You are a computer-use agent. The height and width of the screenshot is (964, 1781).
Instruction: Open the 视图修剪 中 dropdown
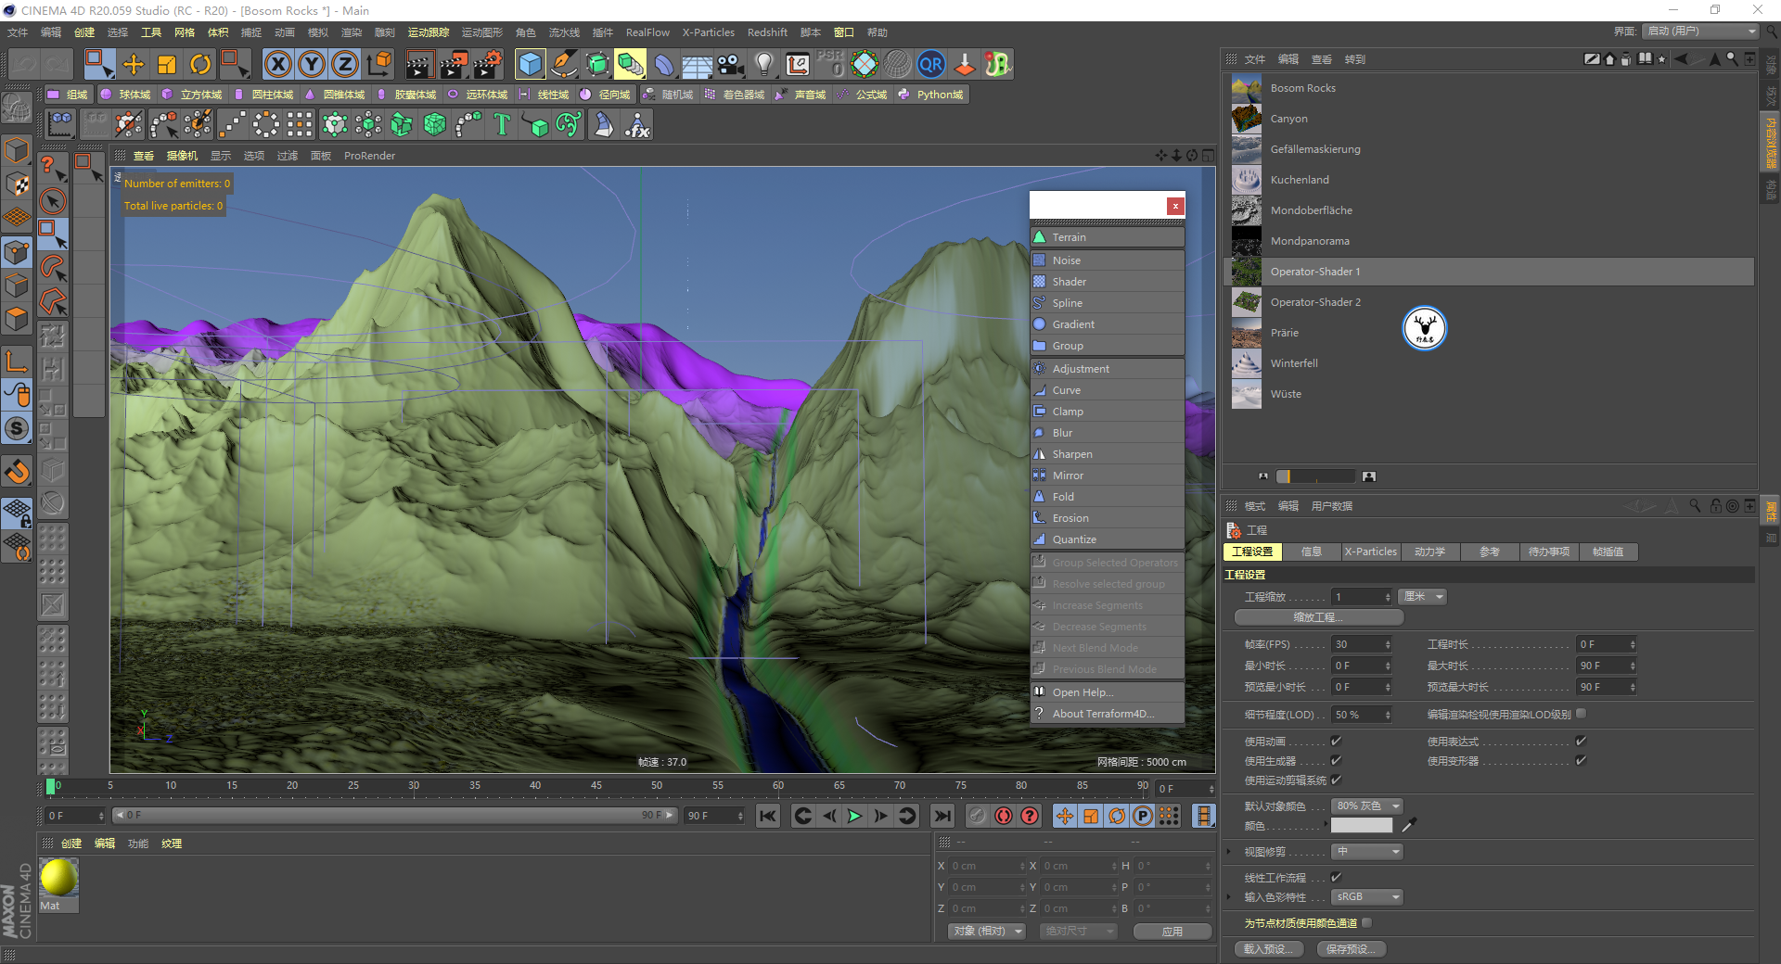click(x=1367, y=851)
